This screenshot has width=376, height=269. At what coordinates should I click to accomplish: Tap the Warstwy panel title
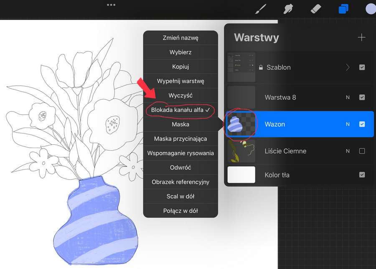(x=257, y=38)
